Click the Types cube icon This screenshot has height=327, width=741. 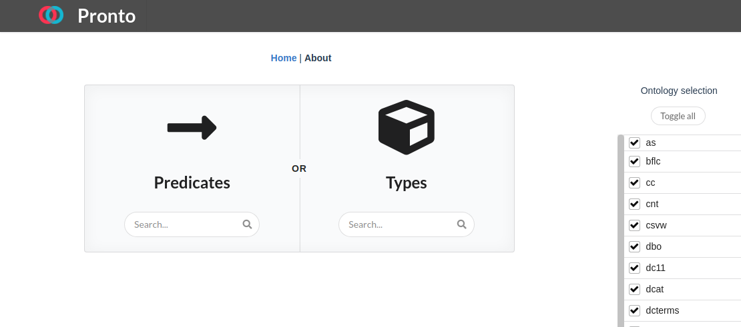coord(406,127)
